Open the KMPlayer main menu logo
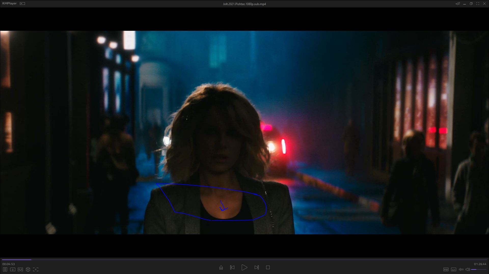This screenshot has width=489, height=274. coord(9,4)
